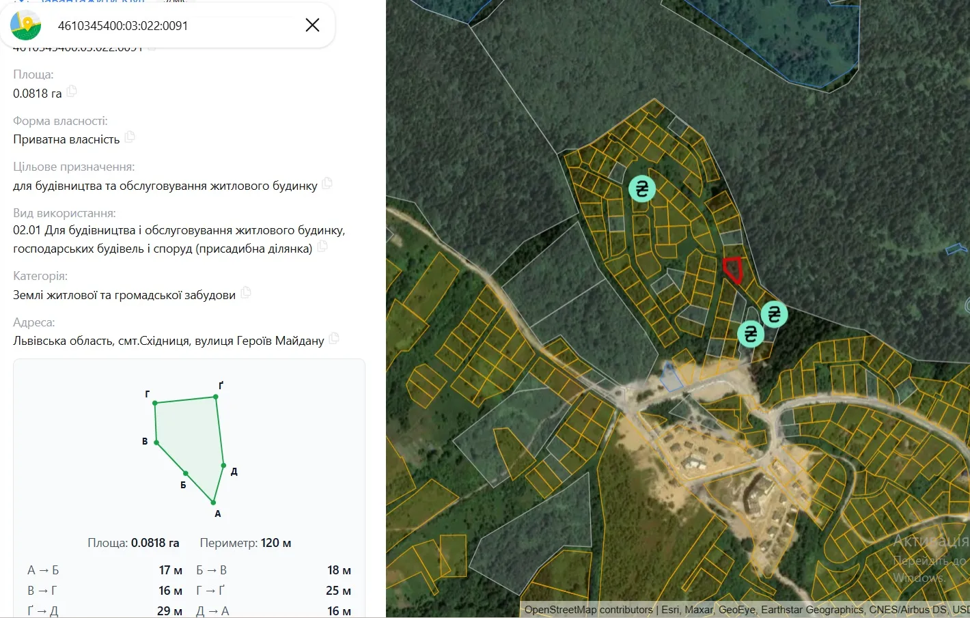Click vertex А on parcel diagram
970x618 pixels.
[213, 503]
